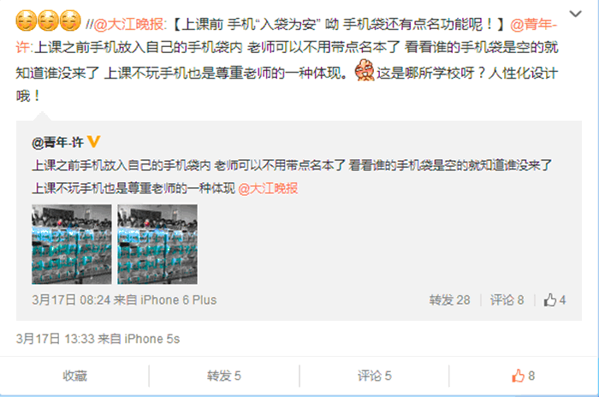View the first classroom photo thumbnail
The image size is (599, 397).
tap(72, 244)
